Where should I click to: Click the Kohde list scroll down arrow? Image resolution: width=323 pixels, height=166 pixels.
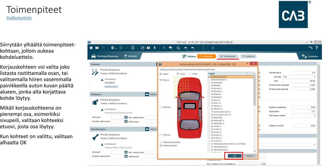click(x=255, y=151)
